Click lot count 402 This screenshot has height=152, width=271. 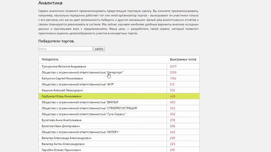pos(172,102)
